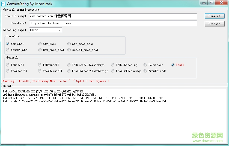
Task: Choose the Str_Hmac_Sha1 radio option
Action: click(x=69, y=44)
